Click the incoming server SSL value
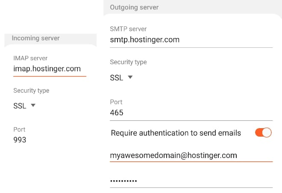The height and width of the screenshot is (193, 282). coord(20,106)
